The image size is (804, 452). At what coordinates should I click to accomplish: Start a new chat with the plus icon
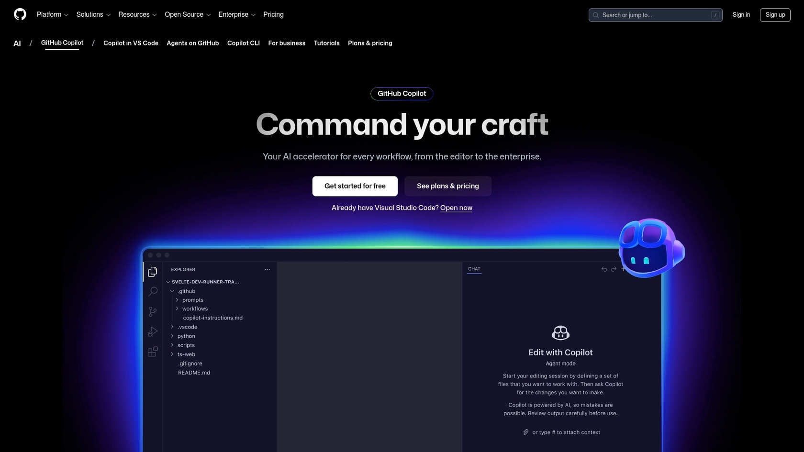pos(624,269)
